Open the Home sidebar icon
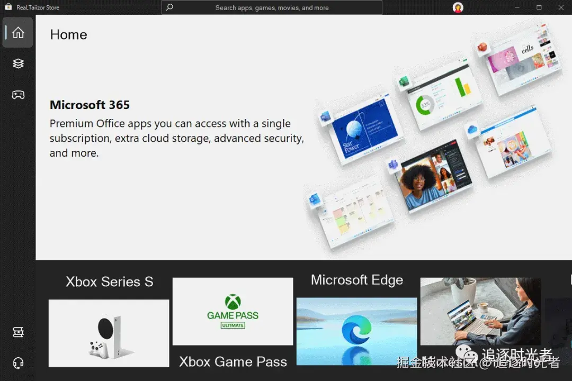Viewport: 572px width, 381px height. [18, 33]
